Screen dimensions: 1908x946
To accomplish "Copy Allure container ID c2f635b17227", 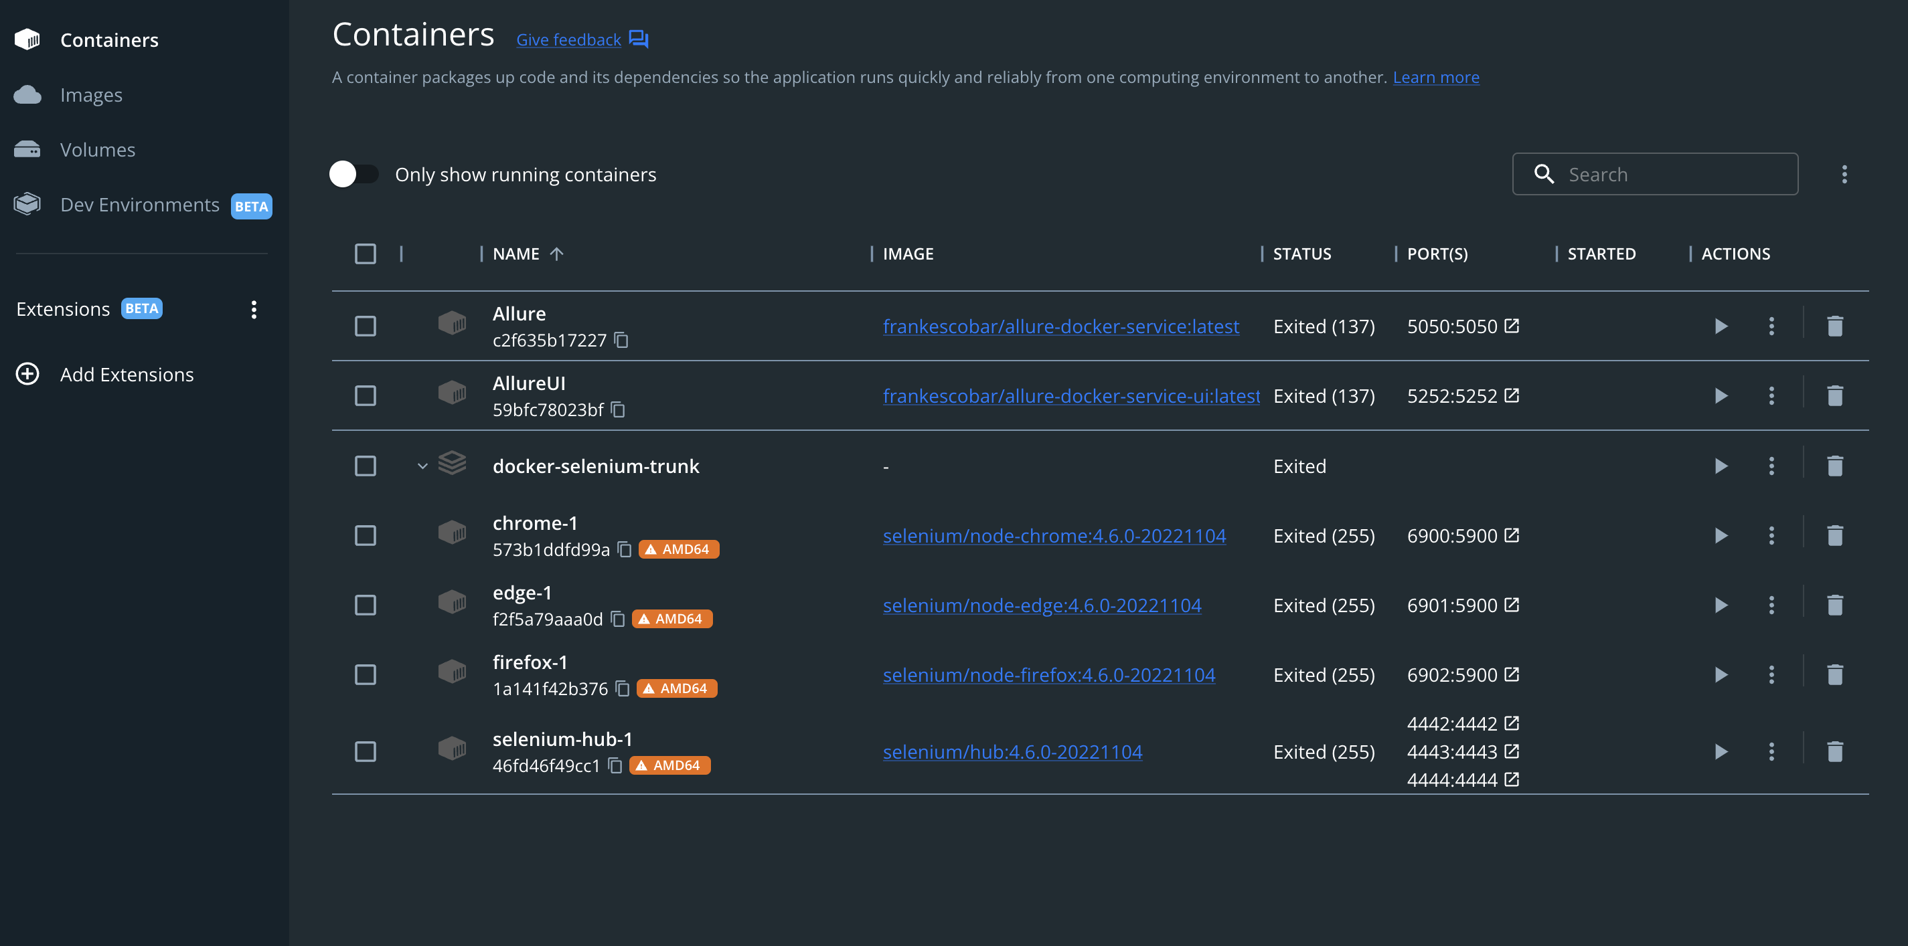I will (x=621, y=341).
